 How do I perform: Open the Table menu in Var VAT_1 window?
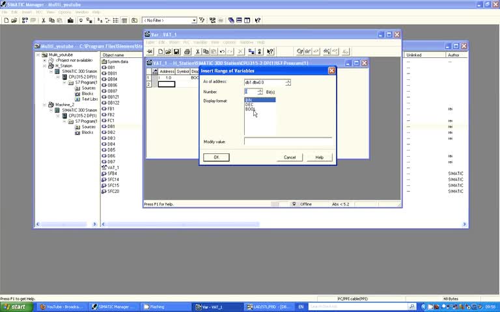pos(150,42)
